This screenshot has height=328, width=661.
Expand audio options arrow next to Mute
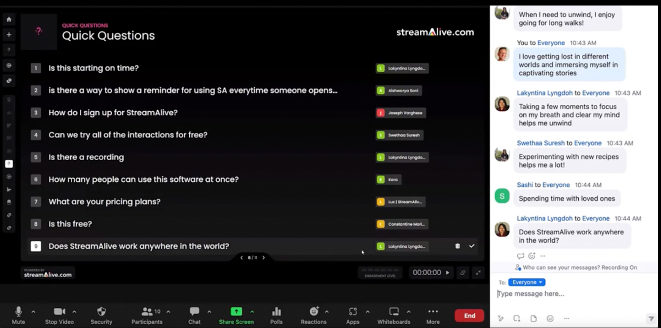[33, 312]
